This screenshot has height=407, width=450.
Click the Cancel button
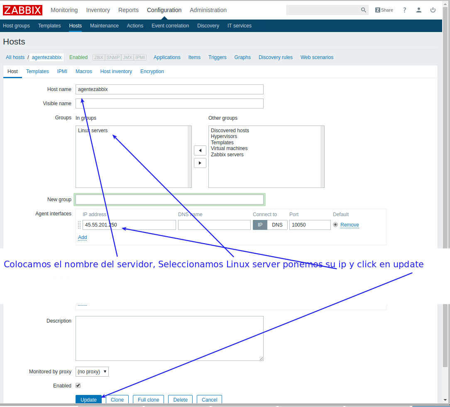point(209,400)
